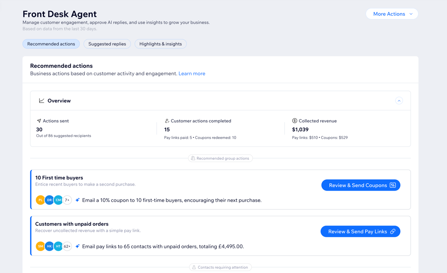
Task: Click the coupon icon in Review & Send Coupons
Action: point(393,185)
